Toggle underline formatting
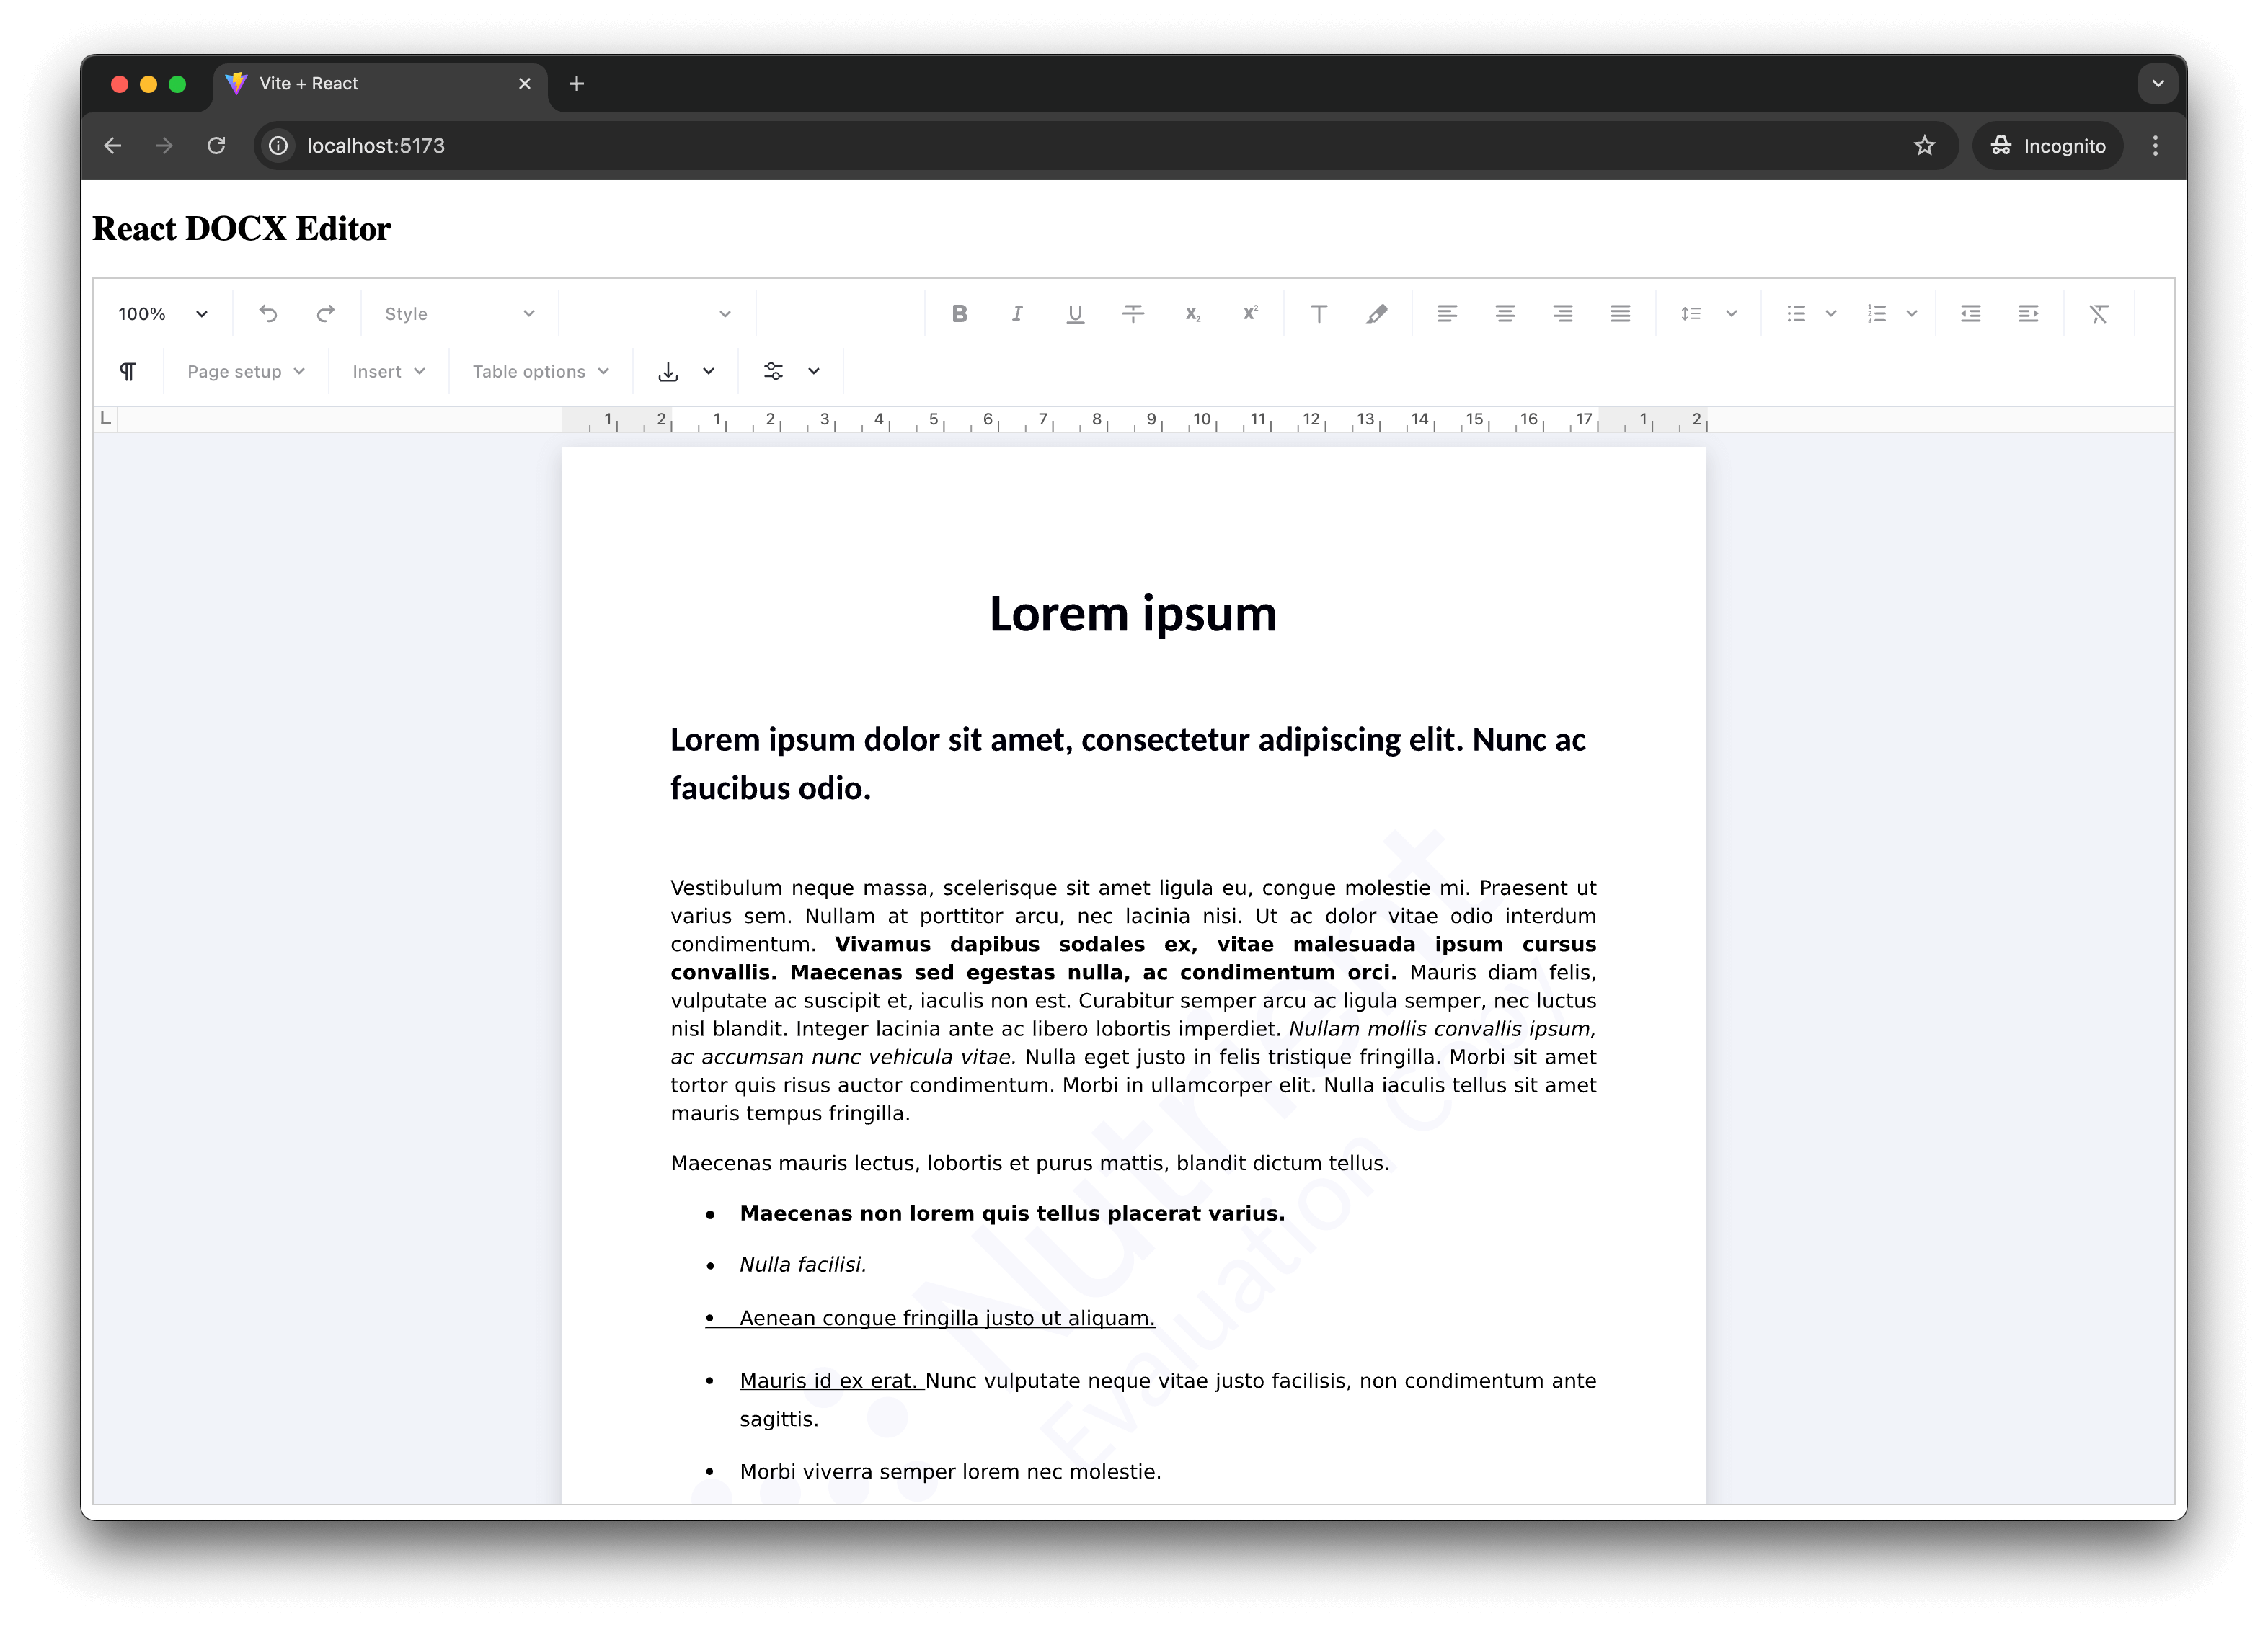Image resolution: width=2268 pixels, height=1627 pixels. (x=1075, y=313)
